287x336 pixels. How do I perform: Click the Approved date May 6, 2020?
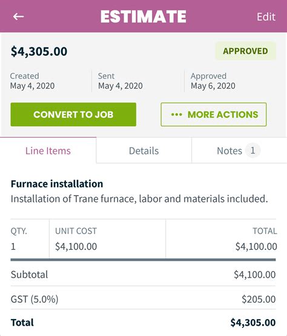click(x=213, y=86)
